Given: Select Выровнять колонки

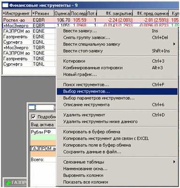Looking at the screenshot, I should coord(117,175).
